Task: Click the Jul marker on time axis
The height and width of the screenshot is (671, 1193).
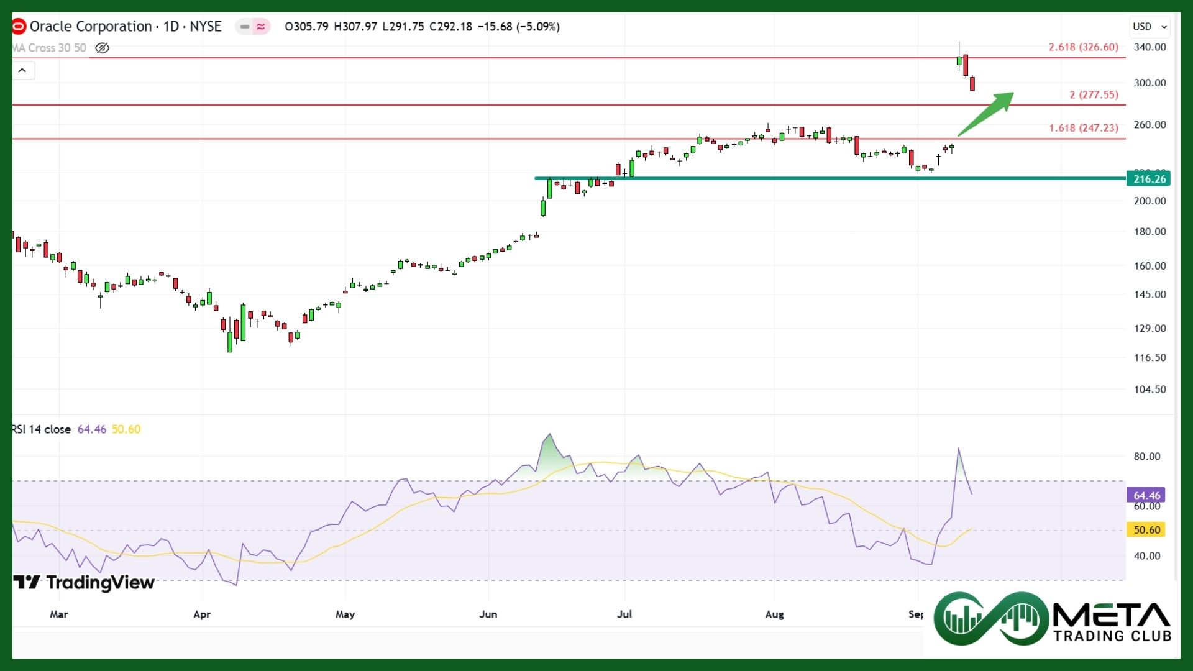Action: (x=624, y=614)
